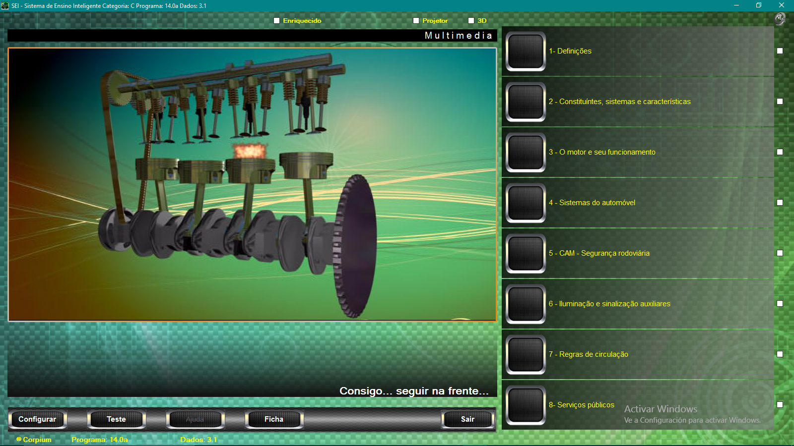
Task: Open the Configurar settings button
Action: (37, 419)
